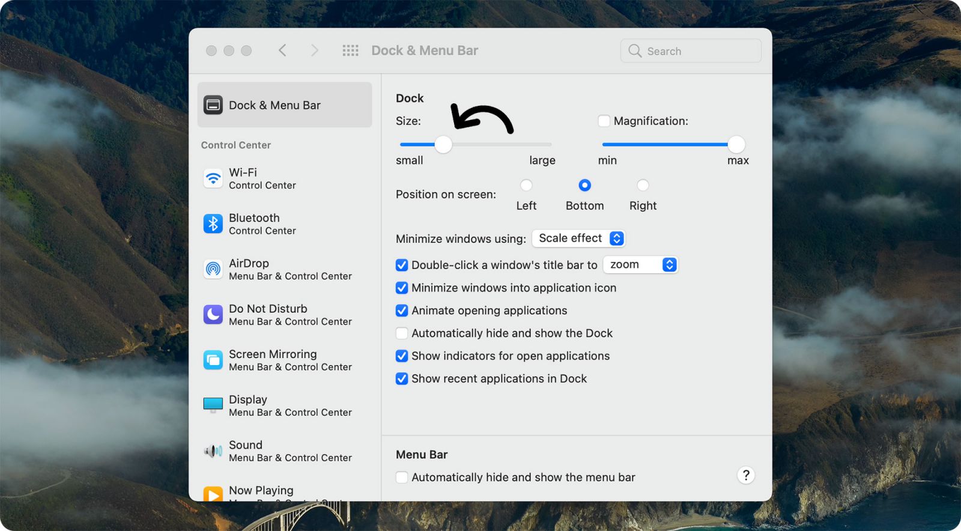
Task: Toggle Animate opening applications checkbox
Action: (x=402, y=311)
